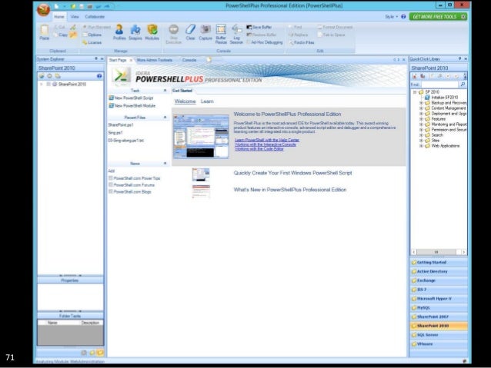Check the PowerShell.com Blogs box

click(x=111, y=191)
